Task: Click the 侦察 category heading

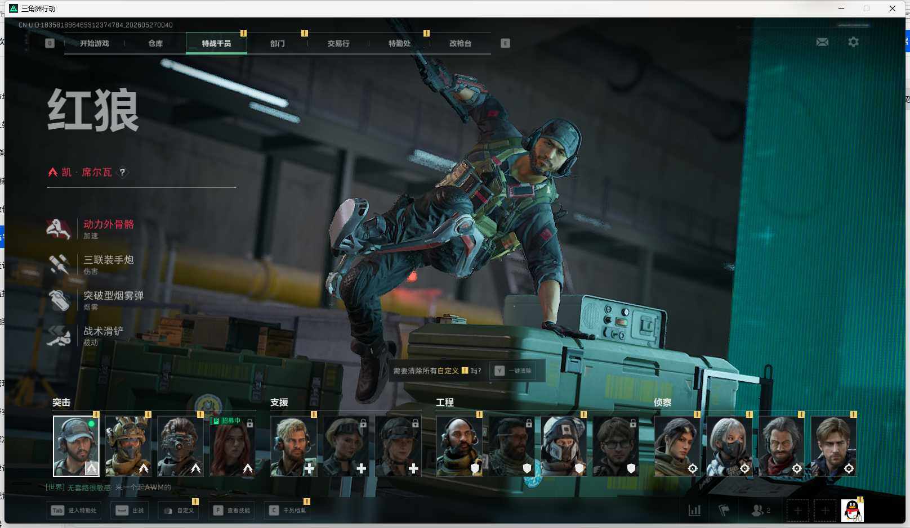Action: coord(663,403)
